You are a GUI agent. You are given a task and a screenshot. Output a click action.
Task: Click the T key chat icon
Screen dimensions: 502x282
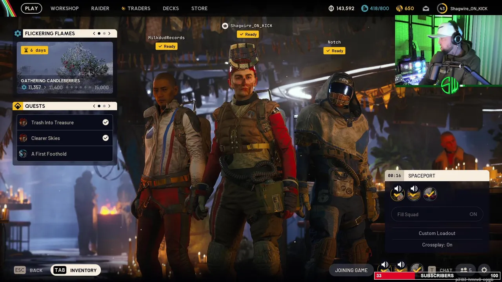pos(432,270)
